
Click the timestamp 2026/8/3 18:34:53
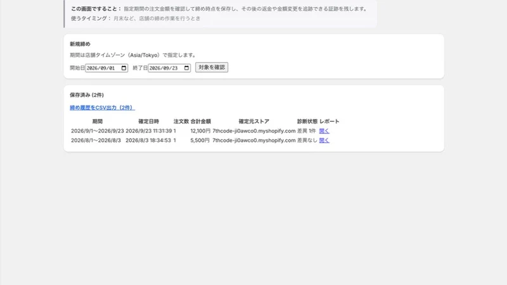pyautogui.click(x=148, y=140)
